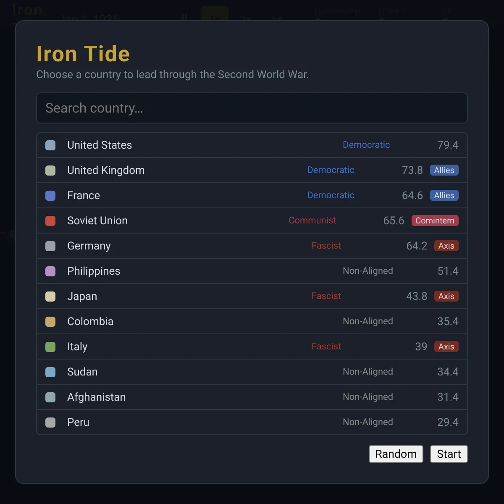
Task: Click the Comintern faction badge
Action: [x=435, y=220]
